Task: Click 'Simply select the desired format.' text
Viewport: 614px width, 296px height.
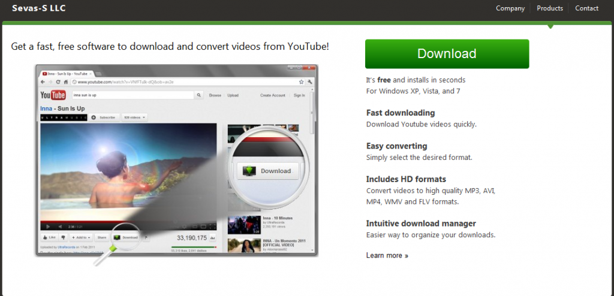Action: pyautogui.click(x=419, y=158)
